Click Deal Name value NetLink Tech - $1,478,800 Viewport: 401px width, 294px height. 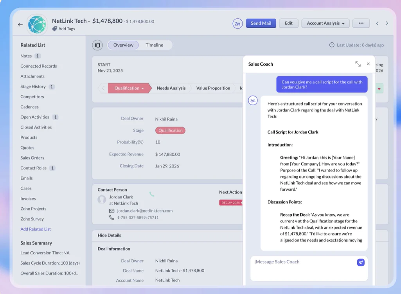[180, 271]
